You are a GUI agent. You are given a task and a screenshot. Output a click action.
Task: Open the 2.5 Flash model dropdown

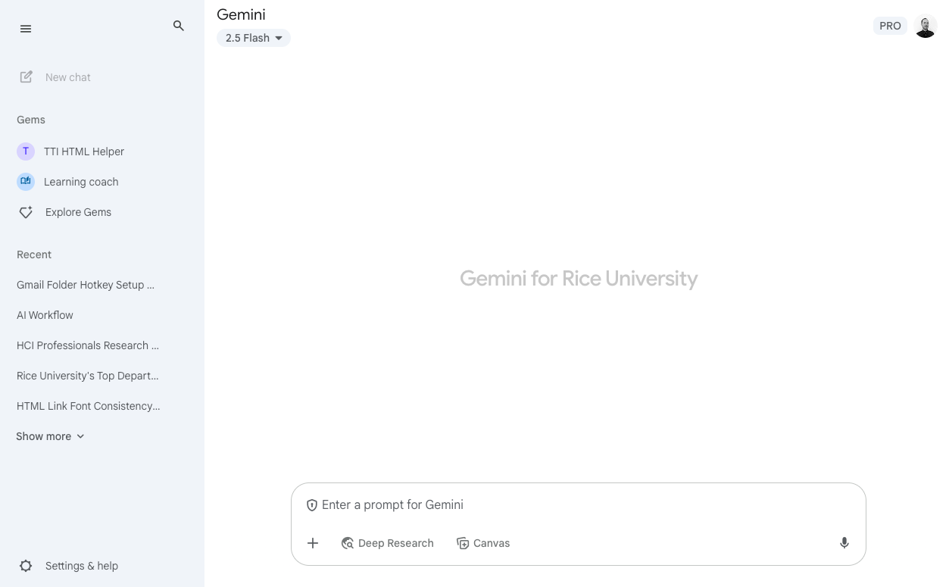[x=254, y=38]
